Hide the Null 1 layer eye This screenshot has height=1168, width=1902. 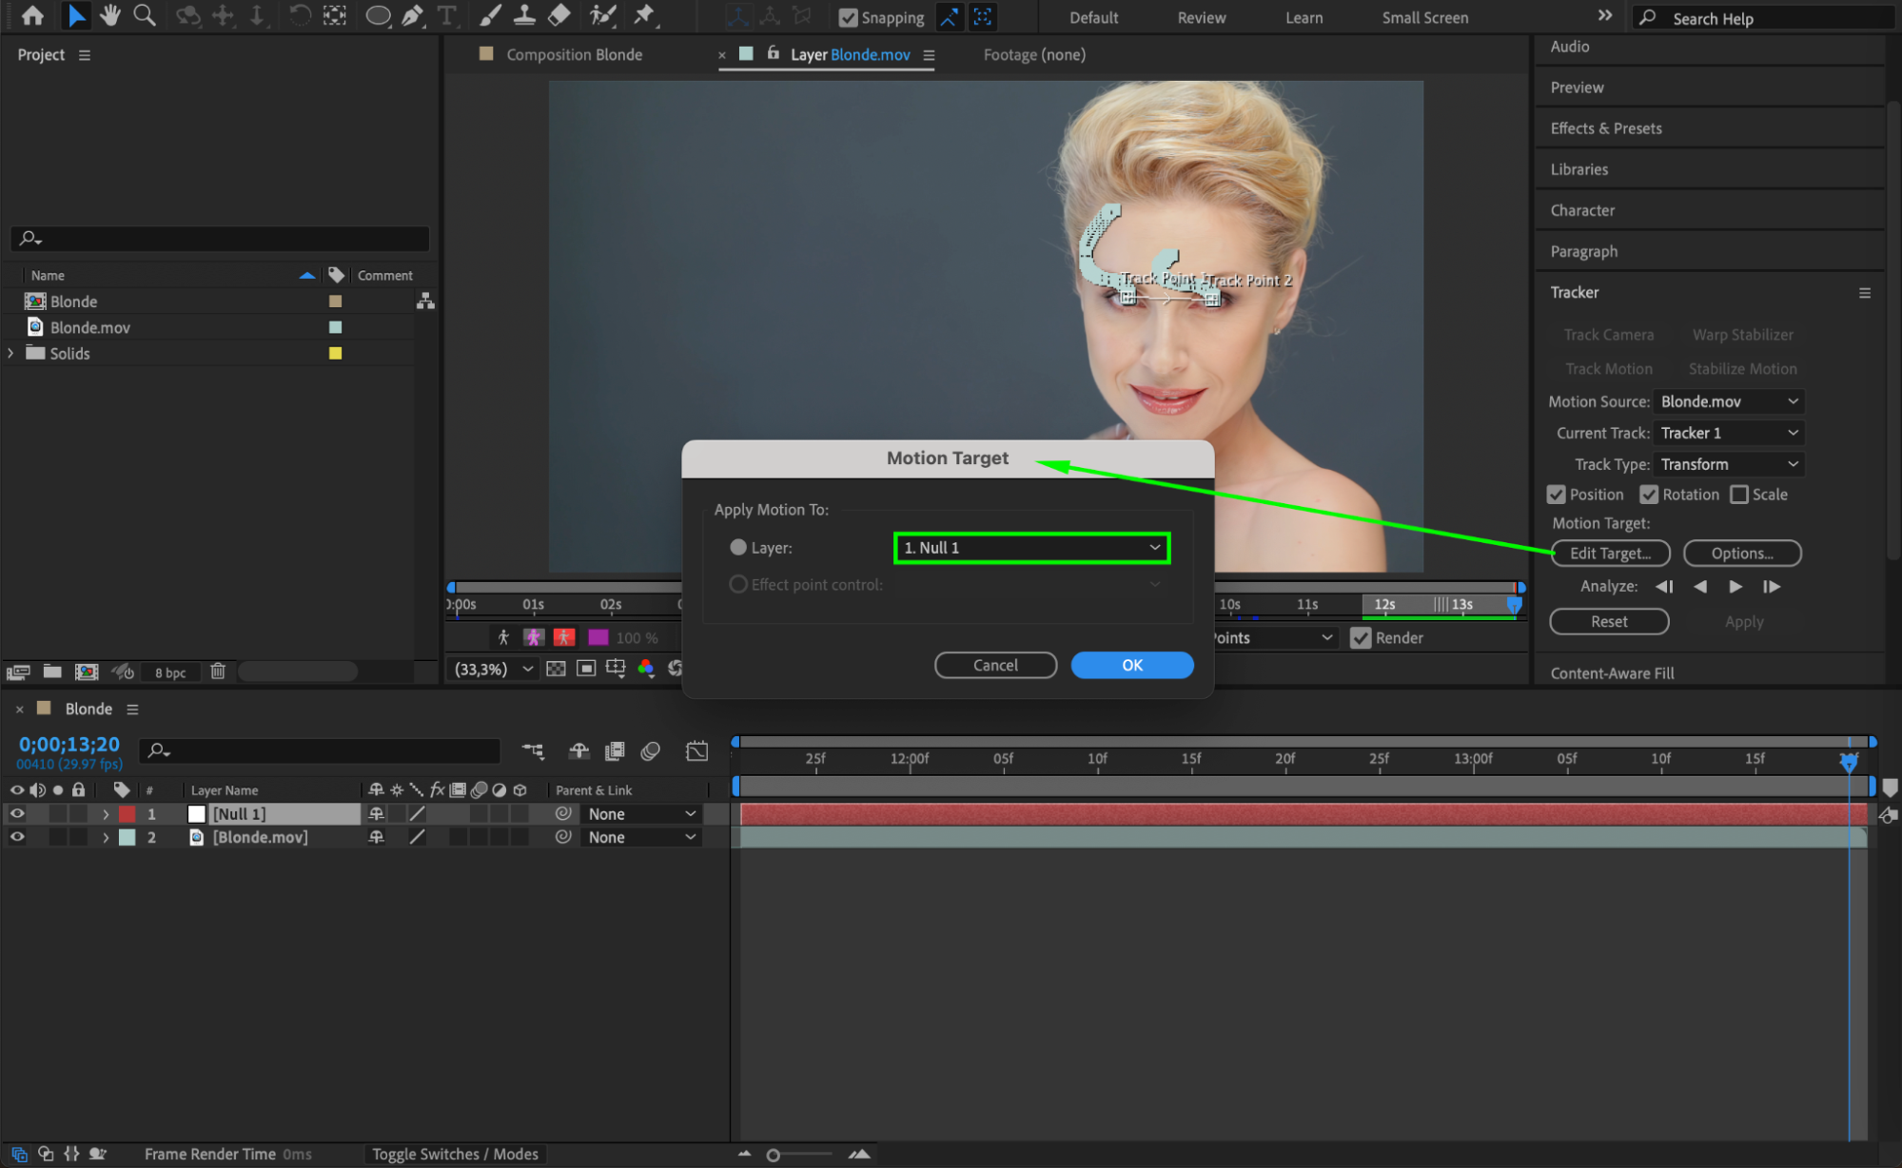point(17,814)
